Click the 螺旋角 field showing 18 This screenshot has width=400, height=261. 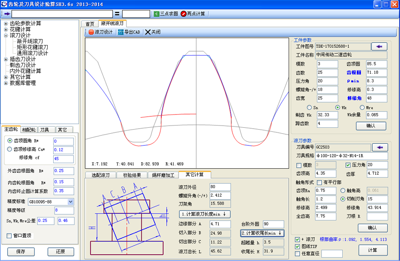pos(327,90)
